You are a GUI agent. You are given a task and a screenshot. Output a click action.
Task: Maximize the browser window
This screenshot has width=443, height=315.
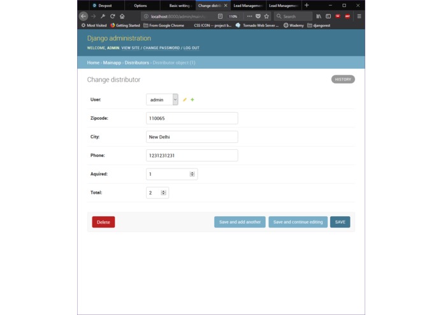(x=344, y=5)
